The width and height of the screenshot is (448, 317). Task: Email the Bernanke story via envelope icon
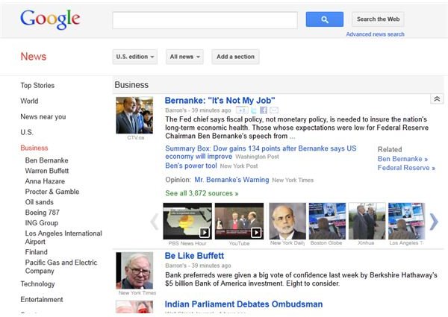(274, 110)
